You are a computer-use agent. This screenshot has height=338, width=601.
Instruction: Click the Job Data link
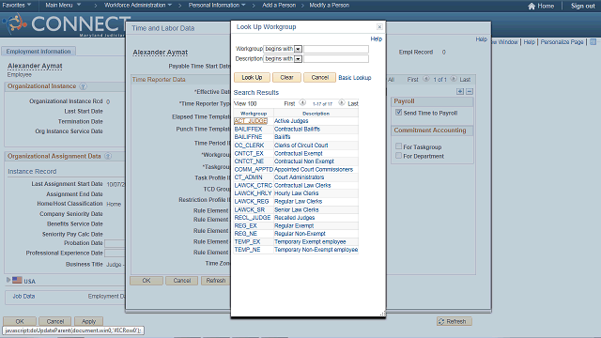pyautogui.click(x=23, y=297)
